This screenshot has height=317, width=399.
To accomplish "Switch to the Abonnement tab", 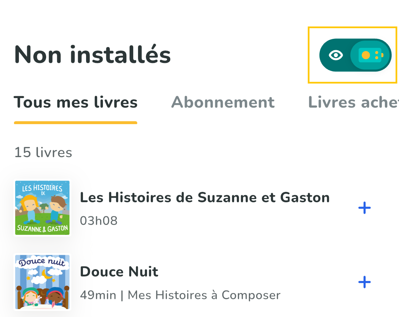I will [x=223, y=102].
